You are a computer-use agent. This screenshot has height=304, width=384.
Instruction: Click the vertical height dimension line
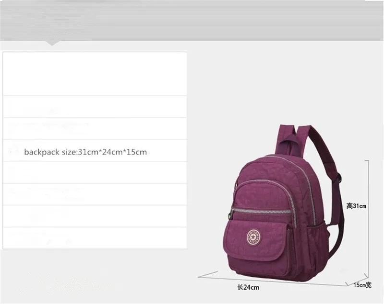coord(368,217)
